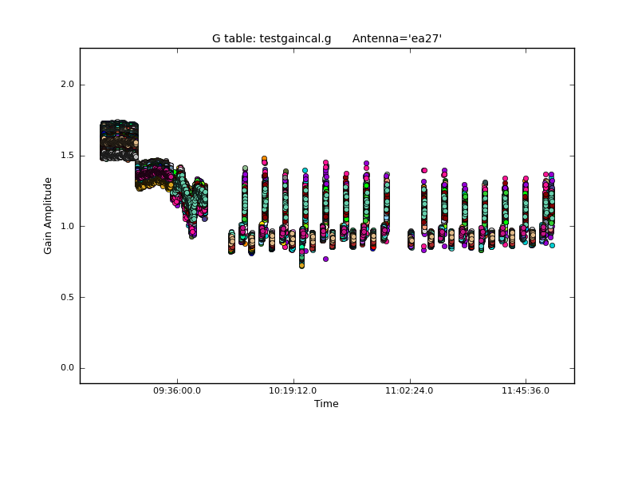The width and height of the screenshot is (638, 479).
Task: Click the 10:19:12.0 time tick label
Action: (293, 391)
